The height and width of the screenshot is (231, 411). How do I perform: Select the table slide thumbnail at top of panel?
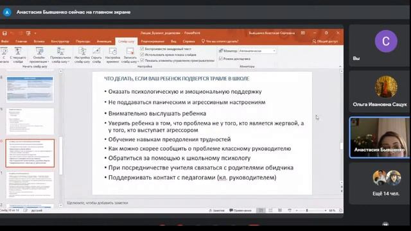click(x=30, y=89)
